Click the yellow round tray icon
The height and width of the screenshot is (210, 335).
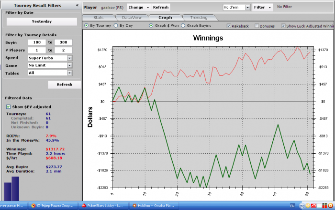point(308,206)
